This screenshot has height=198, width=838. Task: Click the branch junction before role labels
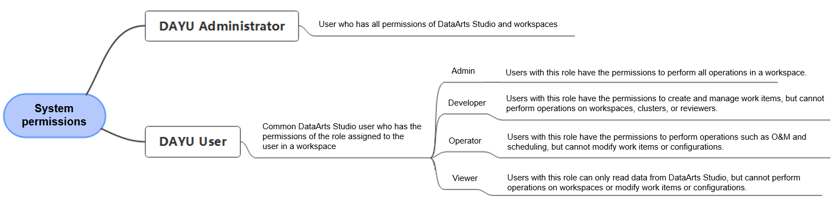[x=431, y=158]
